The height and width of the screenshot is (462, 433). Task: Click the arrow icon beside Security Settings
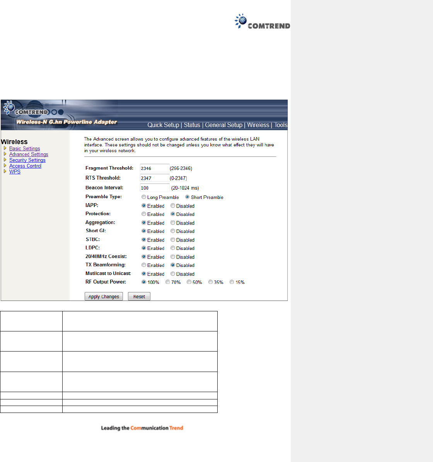5,160
